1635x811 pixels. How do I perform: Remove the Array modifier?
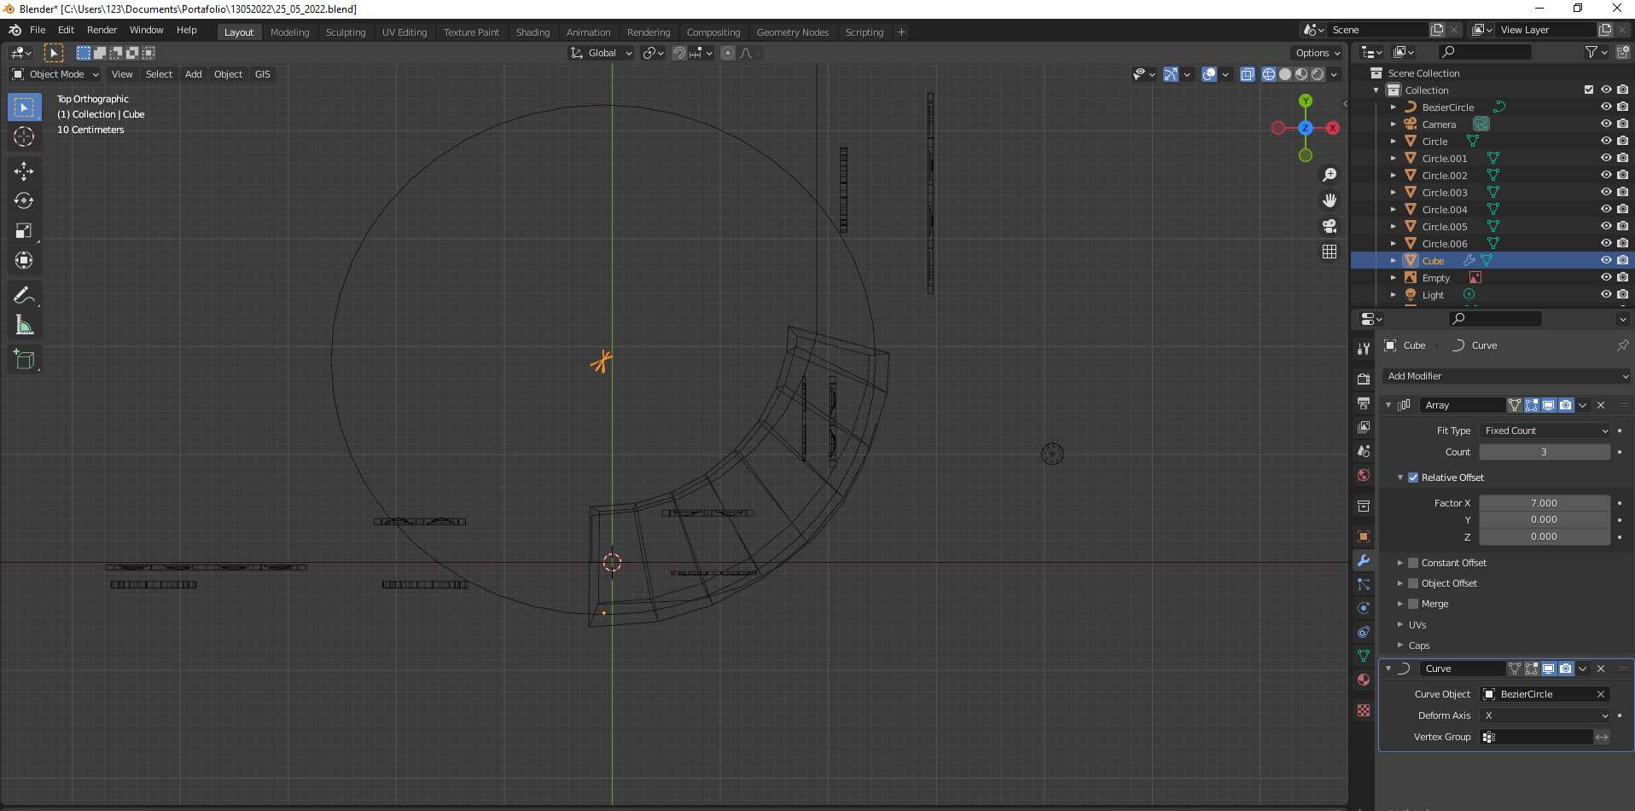[1601, 405]
